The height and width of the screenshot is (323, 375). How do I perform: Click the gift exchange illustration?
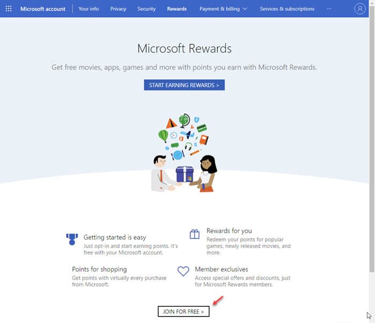tap(184, 153)
